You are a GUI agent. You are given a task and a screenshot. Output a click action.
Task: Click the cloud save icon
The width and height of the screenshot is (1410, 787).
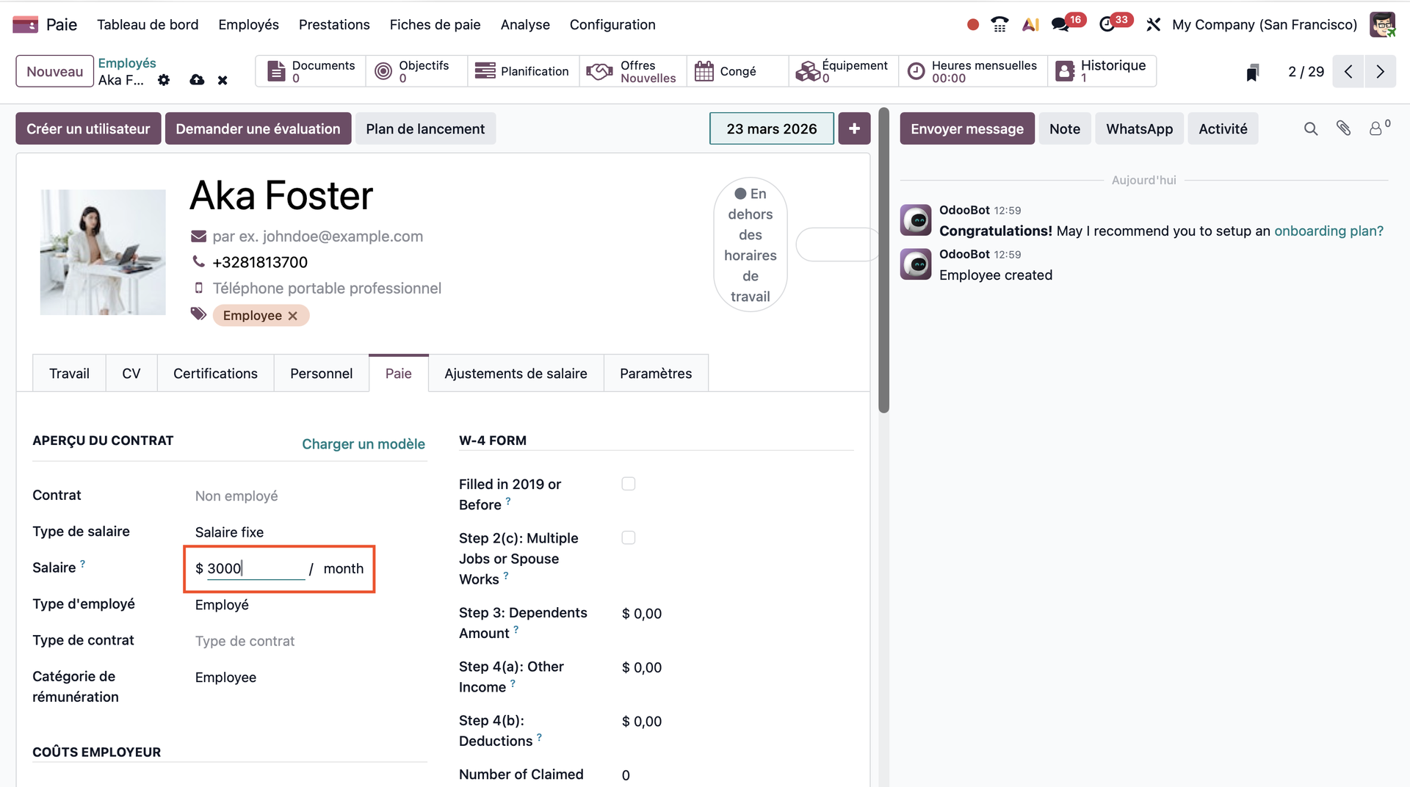click(197, 80)
